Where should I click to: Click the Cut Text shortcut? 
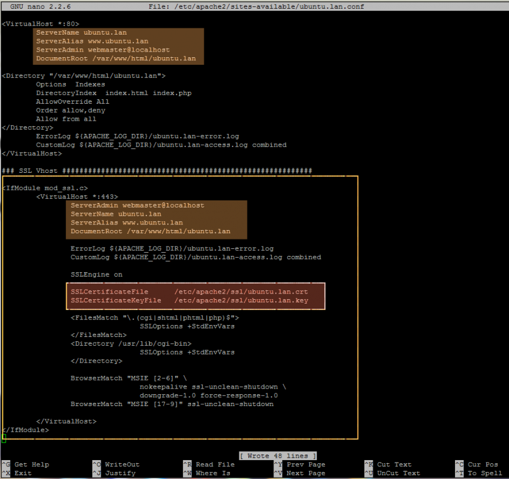(394, 465)
